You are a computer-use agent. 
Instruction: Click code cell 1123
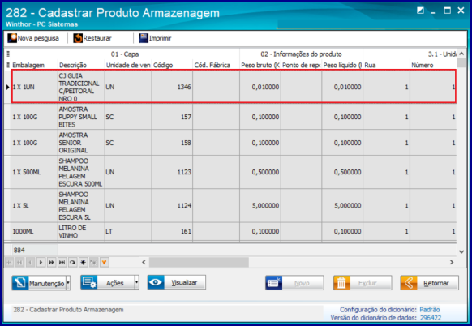click(172, 172)
